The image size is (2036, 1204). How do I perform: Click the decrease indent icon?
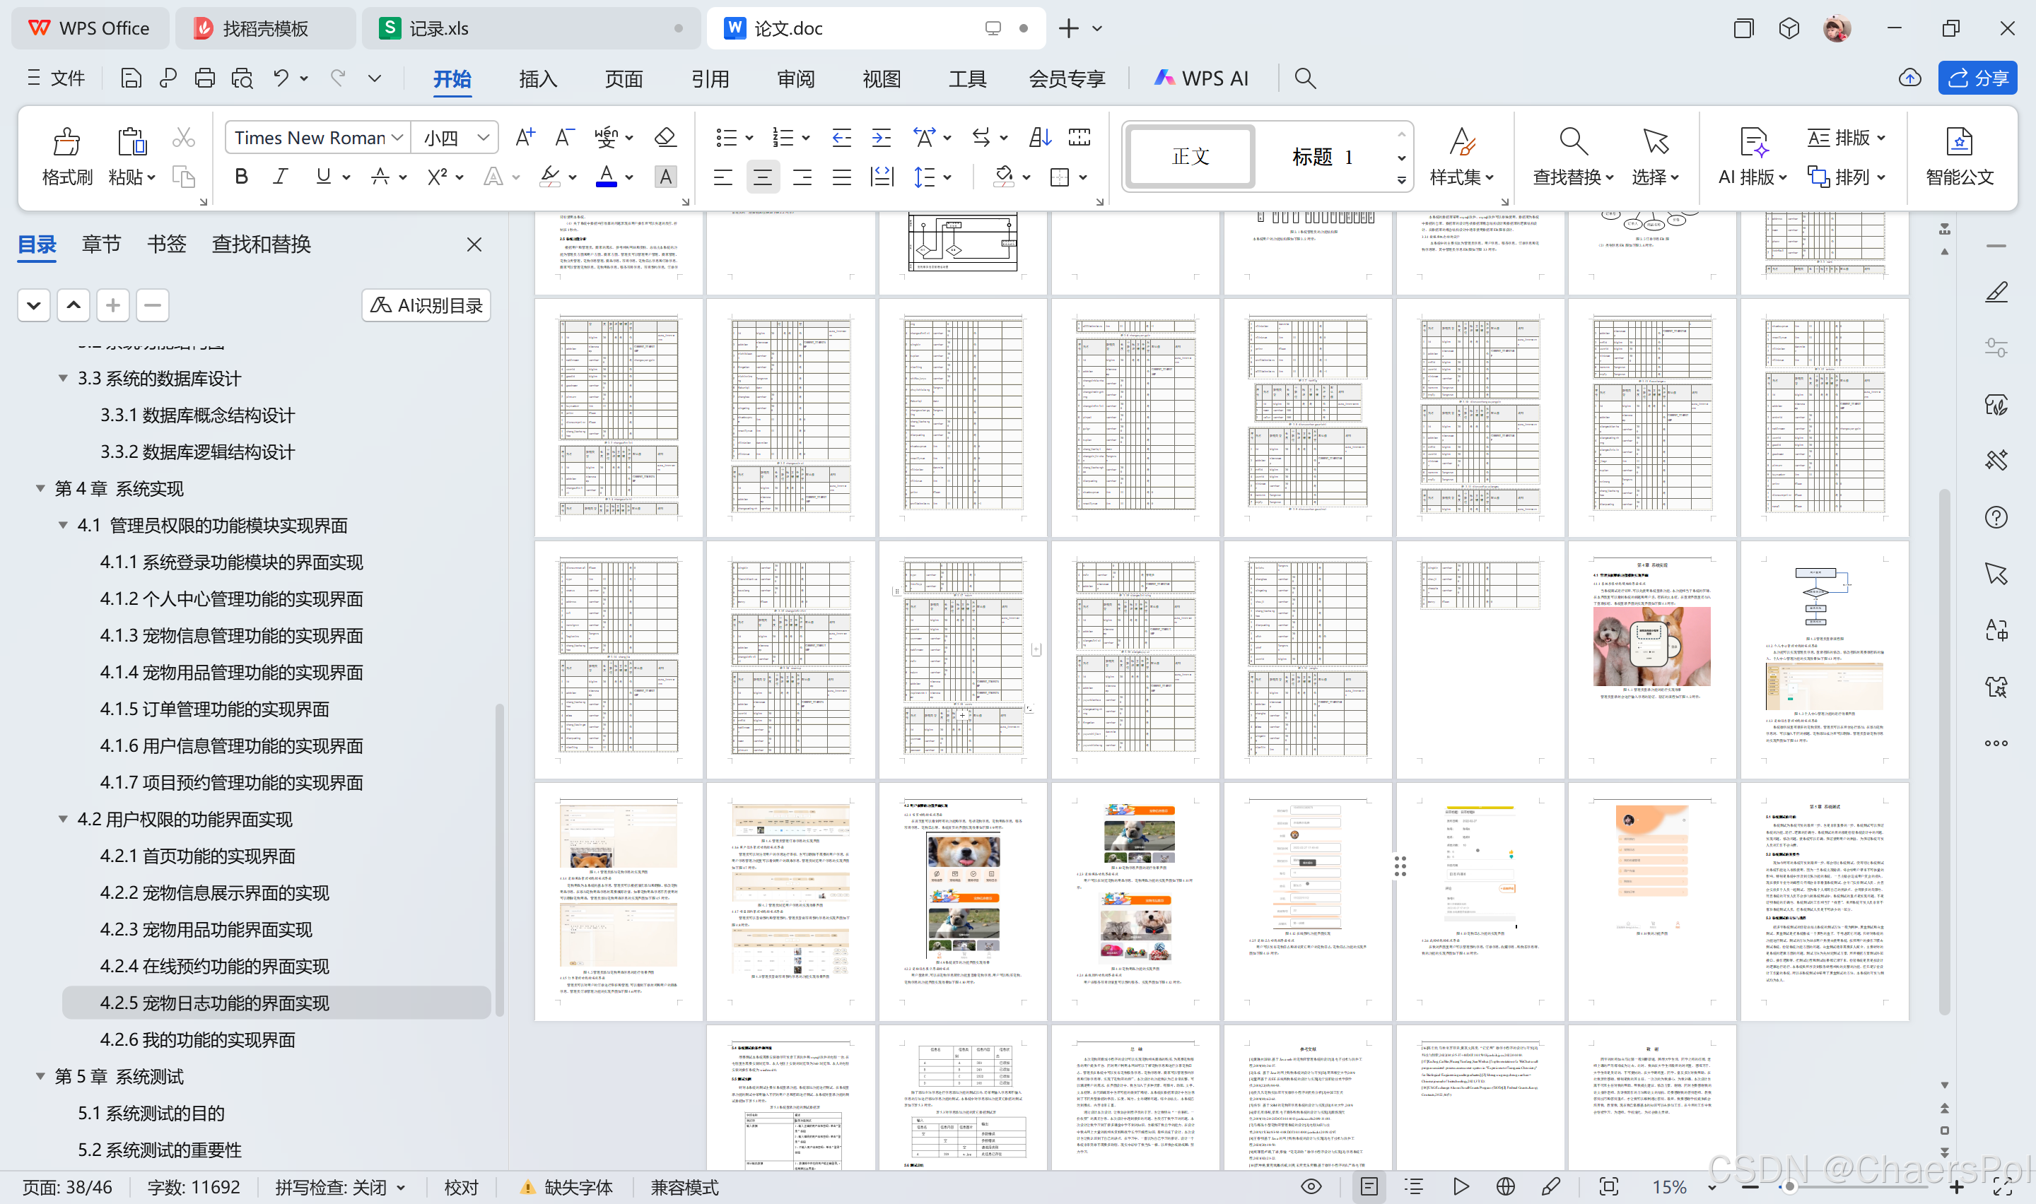841,137
